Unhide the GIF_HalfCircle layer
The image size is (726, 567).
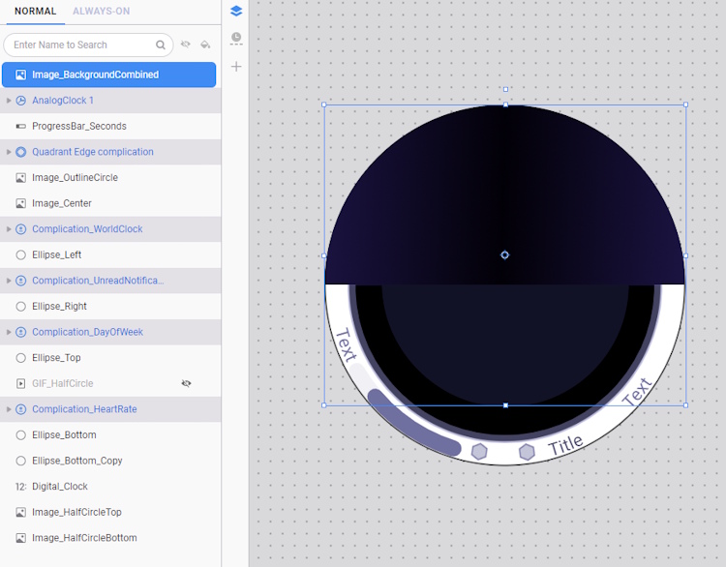pyautogui.click(x=186, y=384)
